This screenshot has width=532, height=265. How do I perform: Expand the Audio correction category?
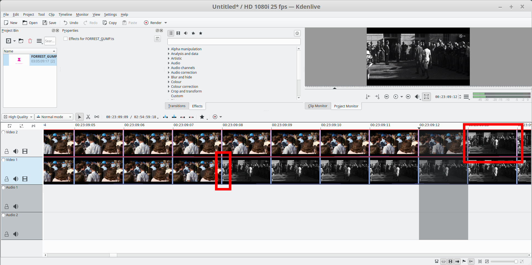[169, 72]
